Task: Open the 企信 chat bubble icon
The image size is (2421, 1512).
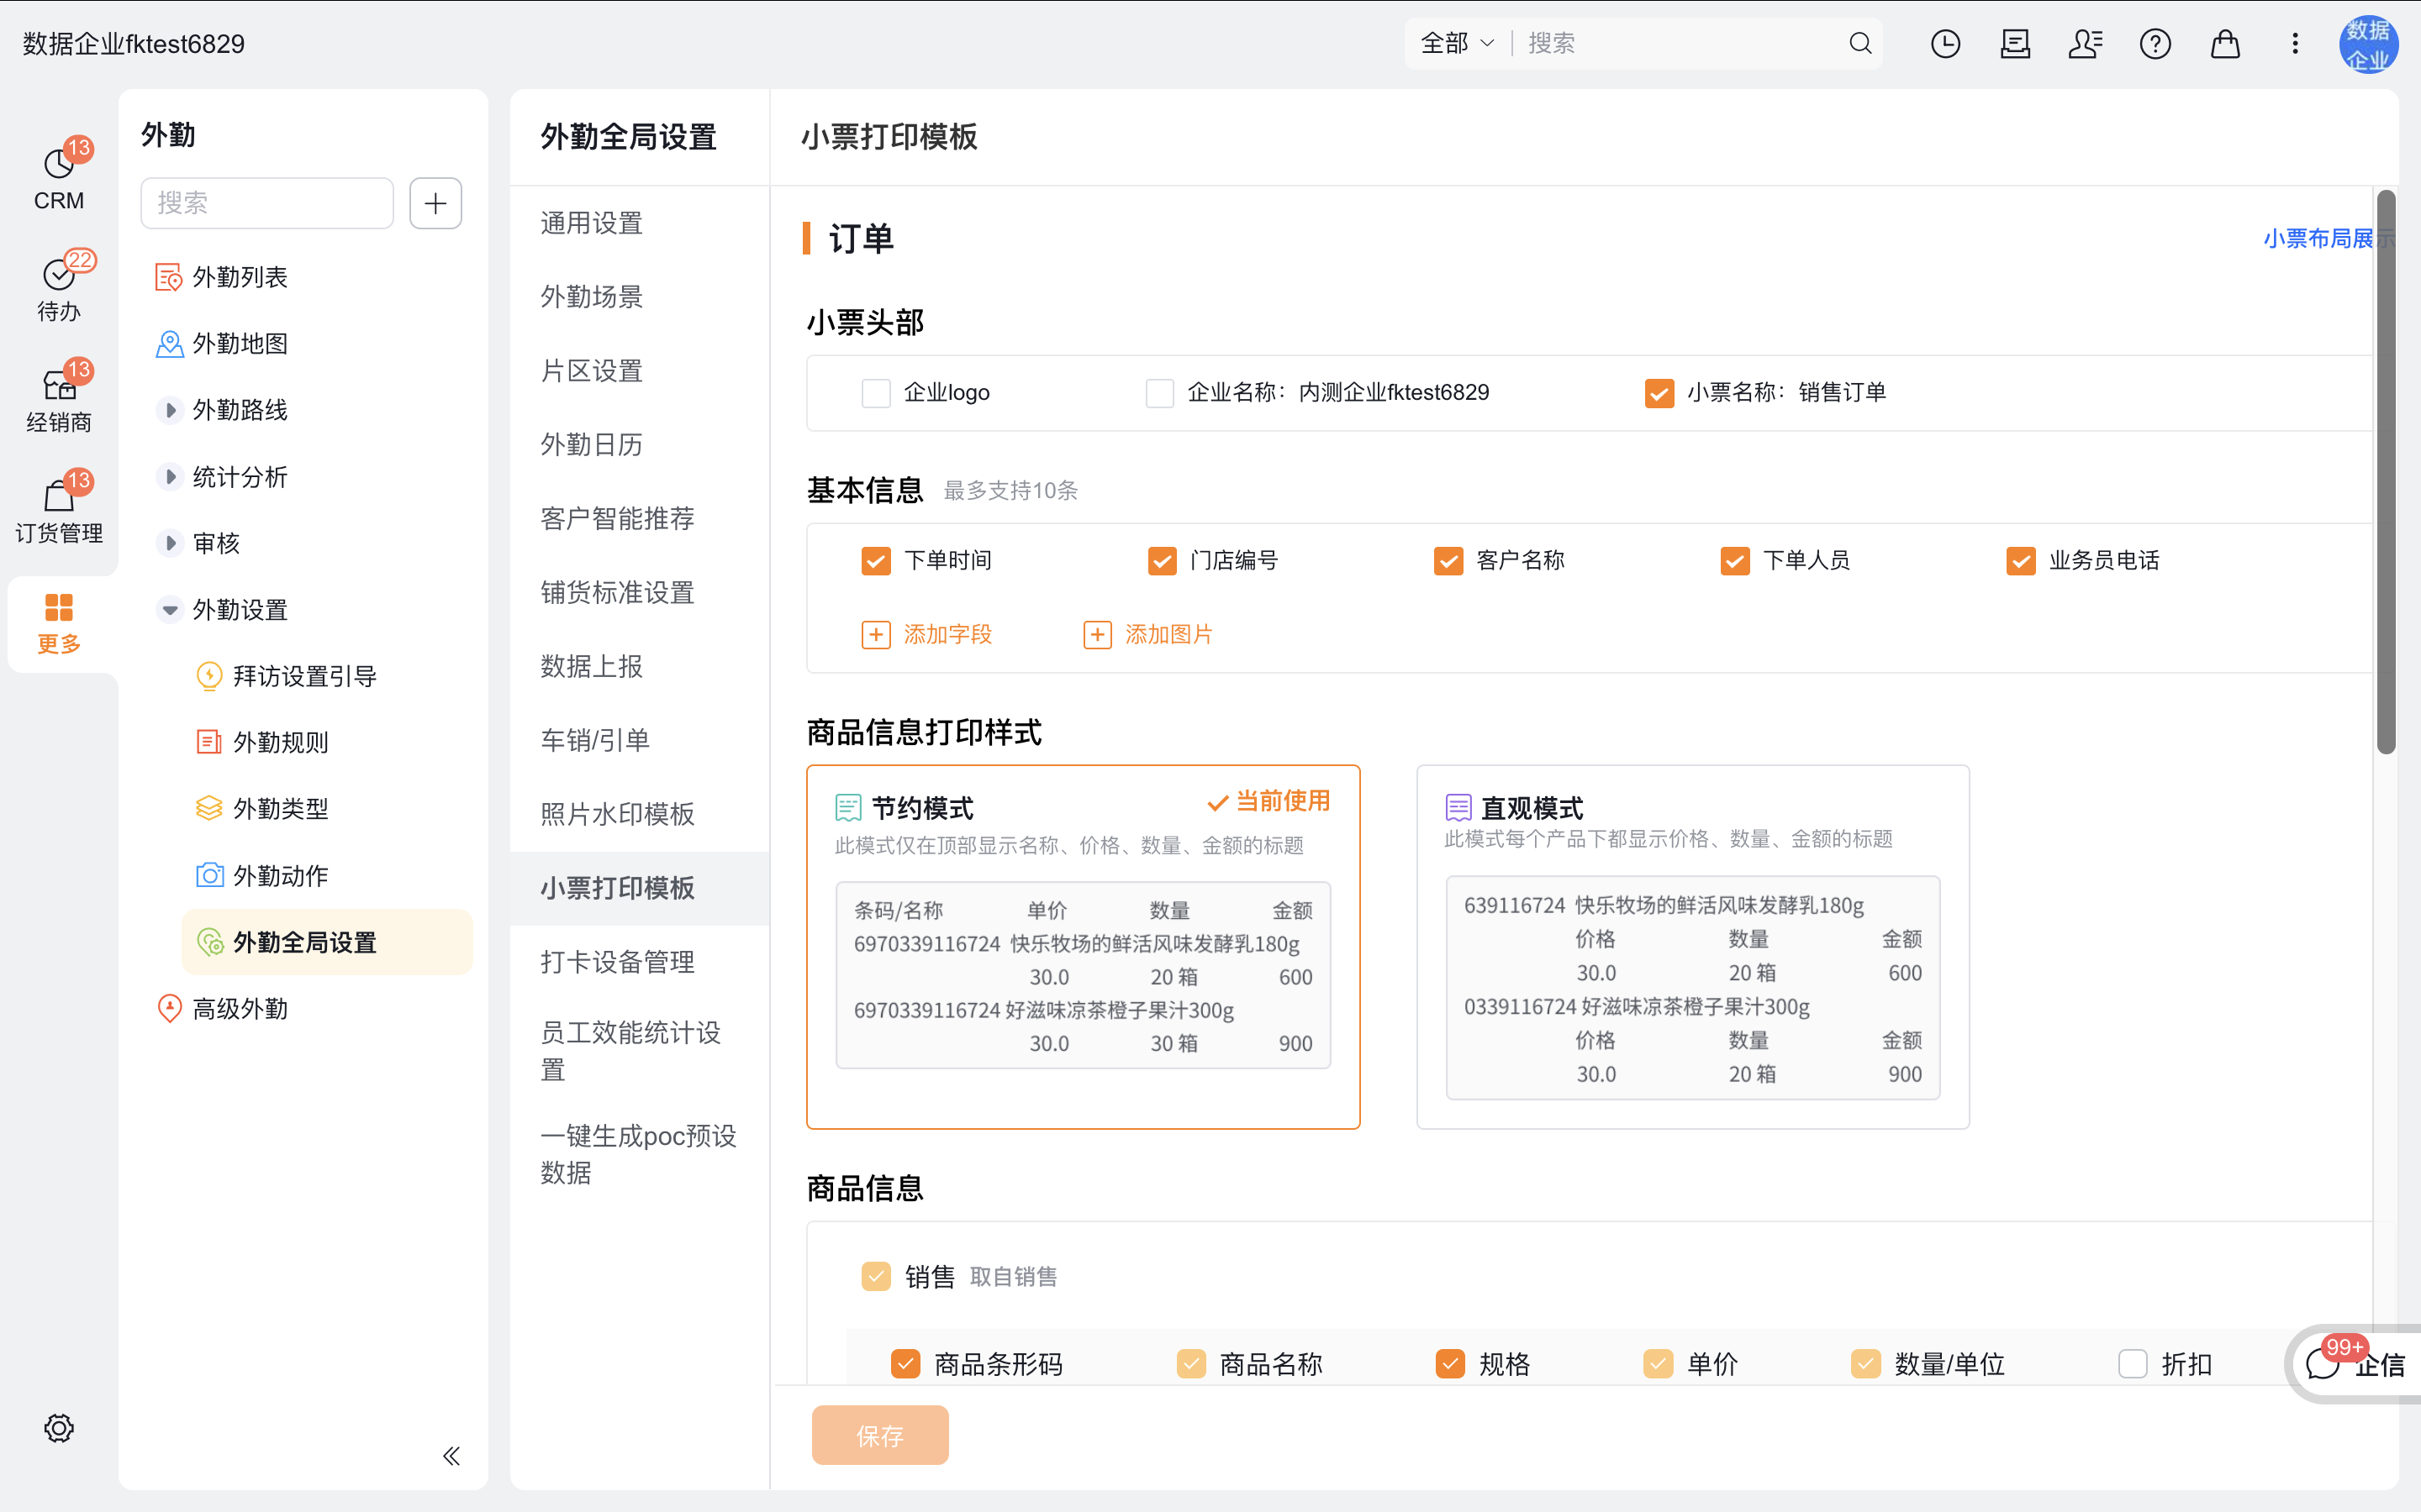Action: click(2323, 1364)
